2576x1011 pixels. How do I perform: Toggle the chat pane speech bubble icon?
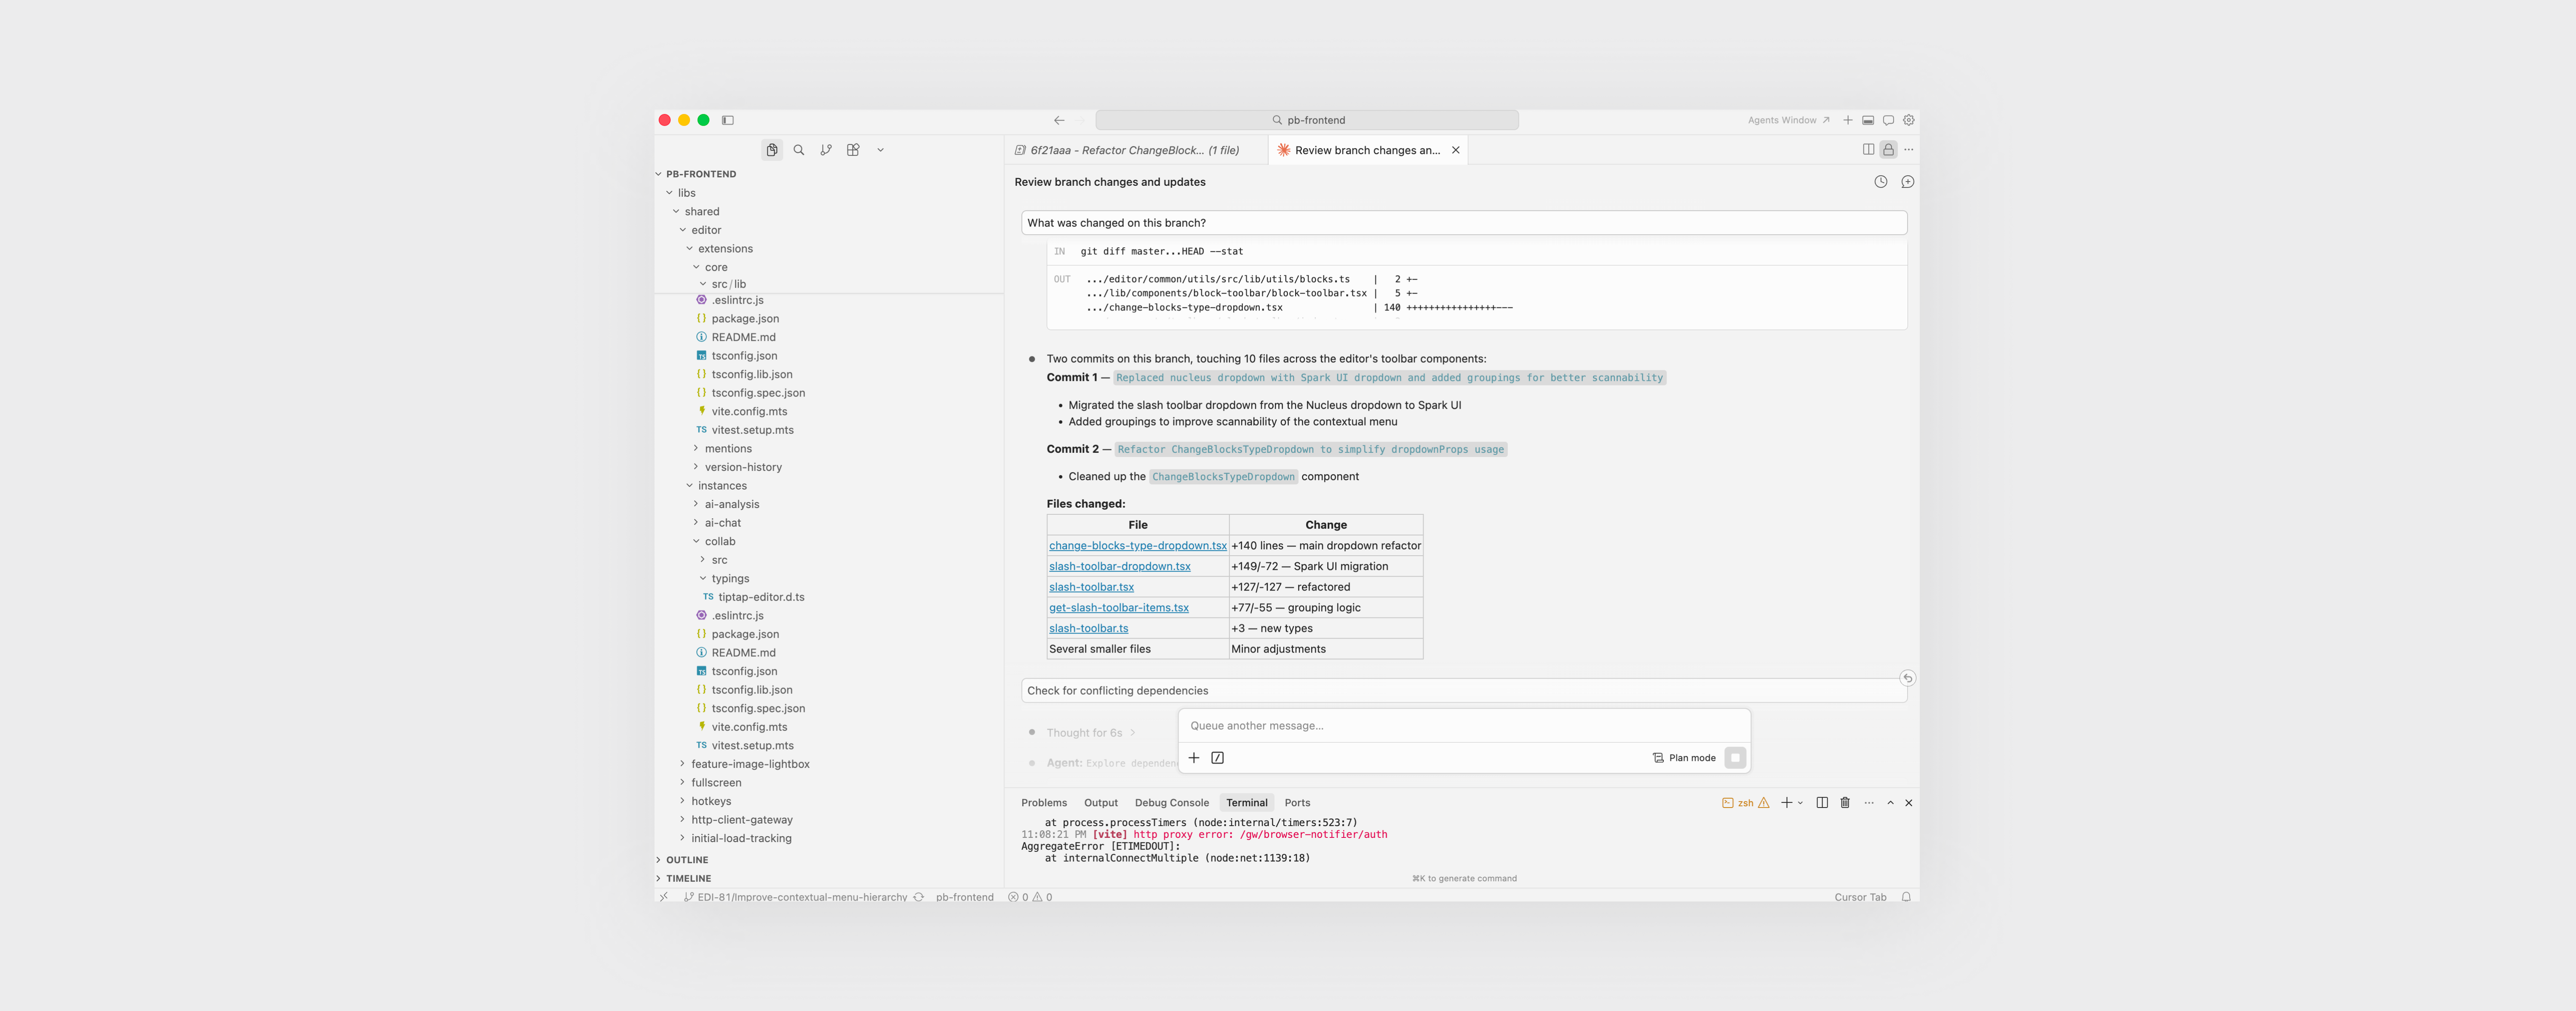point(1888,120)
